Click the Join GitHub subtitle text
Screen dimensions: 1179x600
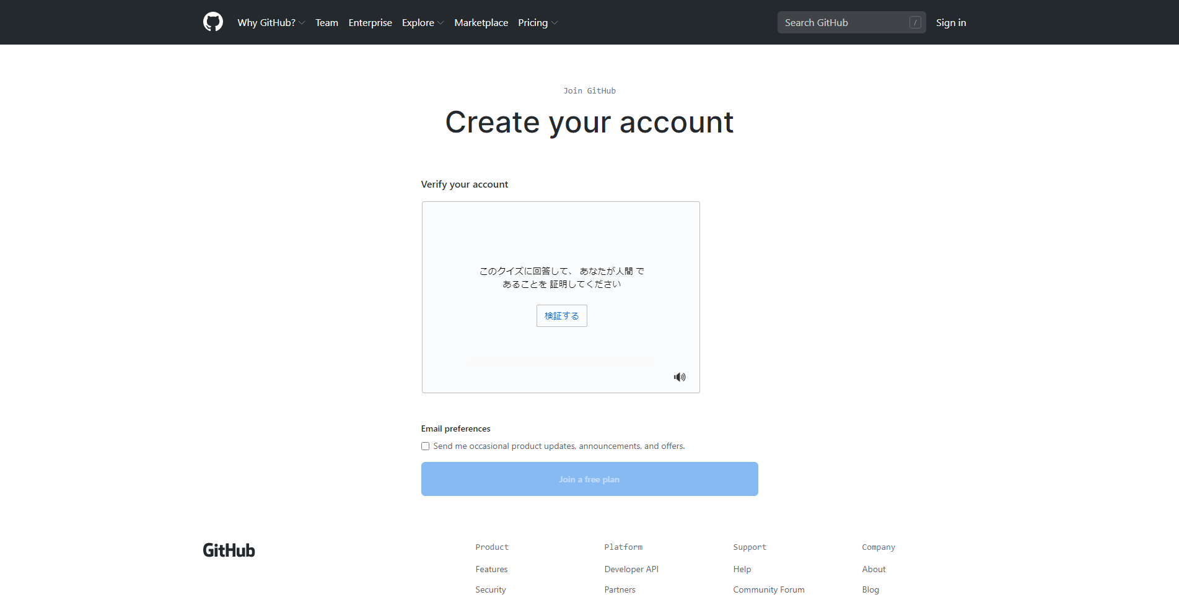coord(589,90)
